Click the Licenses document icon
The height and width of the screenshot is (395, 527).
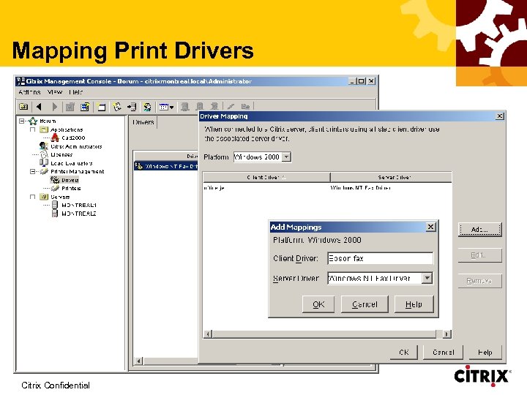pos(45,154)
